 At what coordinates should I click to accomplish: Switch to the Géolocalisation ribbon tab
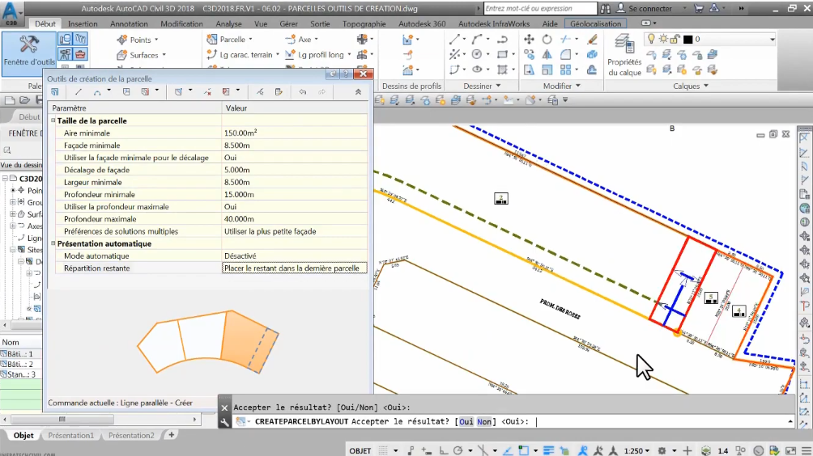pyautogui.click(x=595, y=23)
